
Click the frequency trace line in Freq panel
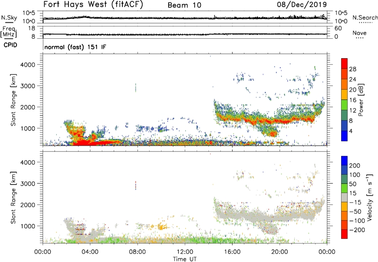(x=185, y=34)
